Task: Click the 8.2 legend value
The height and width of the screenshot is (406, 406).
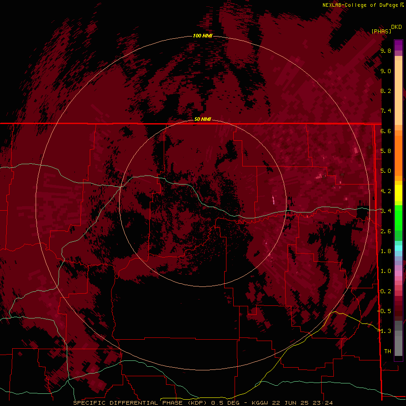Action: [x=386, y=91]
